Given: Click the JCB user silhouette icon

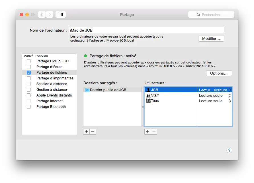Looking at the screenshot, I should [x=148, y=90].
